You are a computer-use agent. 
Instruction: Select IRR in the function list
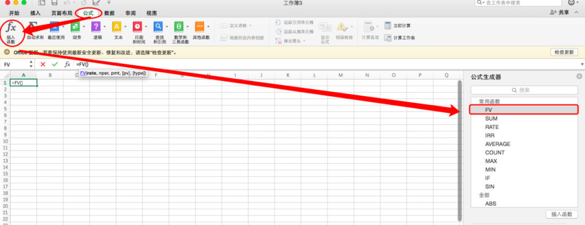[x=524, y=135]
